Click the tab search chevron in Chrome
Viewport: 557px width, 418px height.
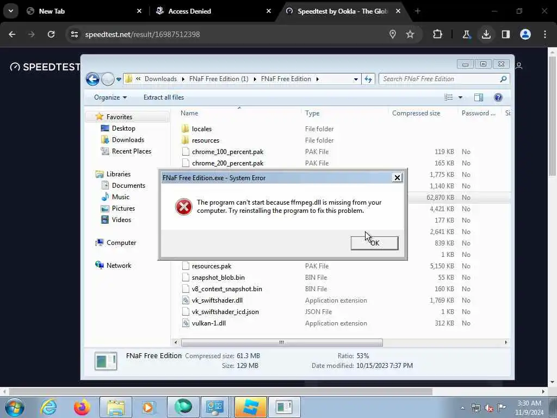[11, 11]
